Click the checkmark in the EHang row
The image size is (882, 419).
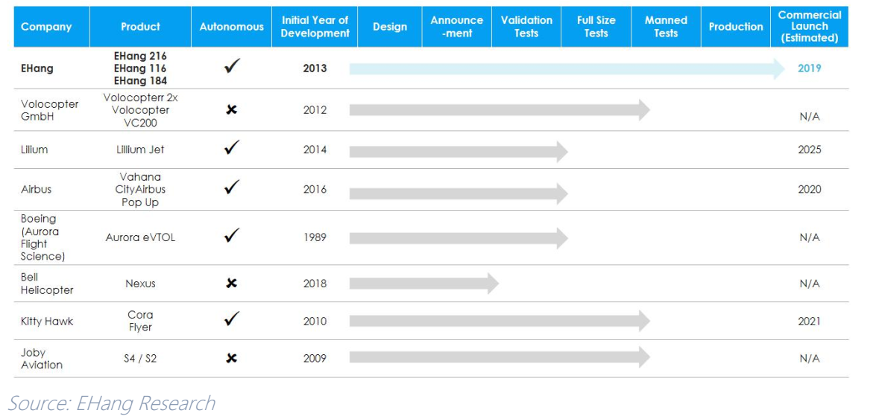[x=231, y=68]
